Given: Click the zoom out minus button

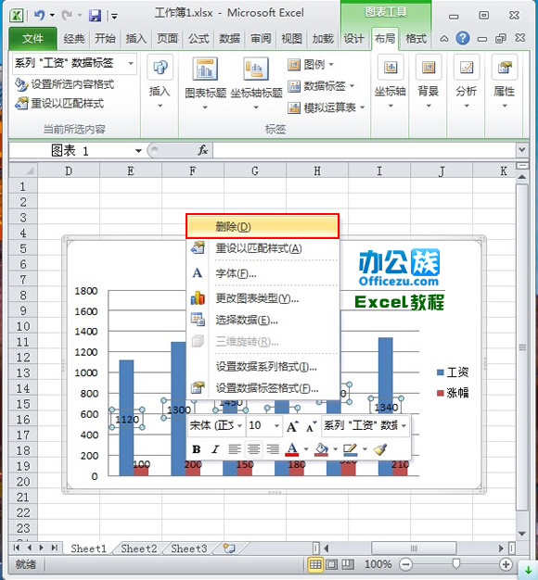Looking at the screenshot, I should tap(405, 564).
